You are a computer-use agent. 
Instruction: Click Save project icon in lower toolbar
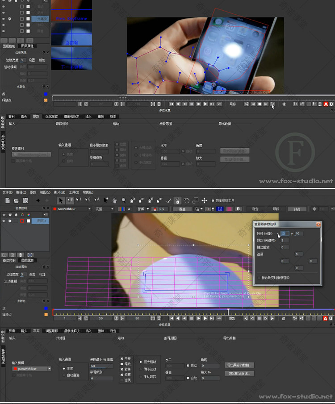pyautogui.click(x=25, y=200)
